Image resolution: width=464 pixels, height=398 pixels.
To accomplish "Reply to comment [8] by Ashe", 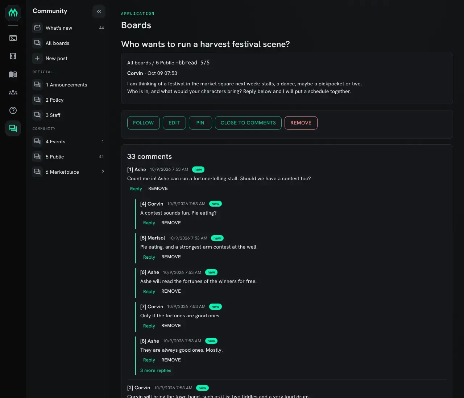I will click(x=149, y=360).
